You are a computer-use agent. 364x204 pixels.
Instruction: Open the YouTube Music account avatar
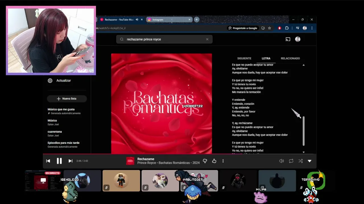298,39
